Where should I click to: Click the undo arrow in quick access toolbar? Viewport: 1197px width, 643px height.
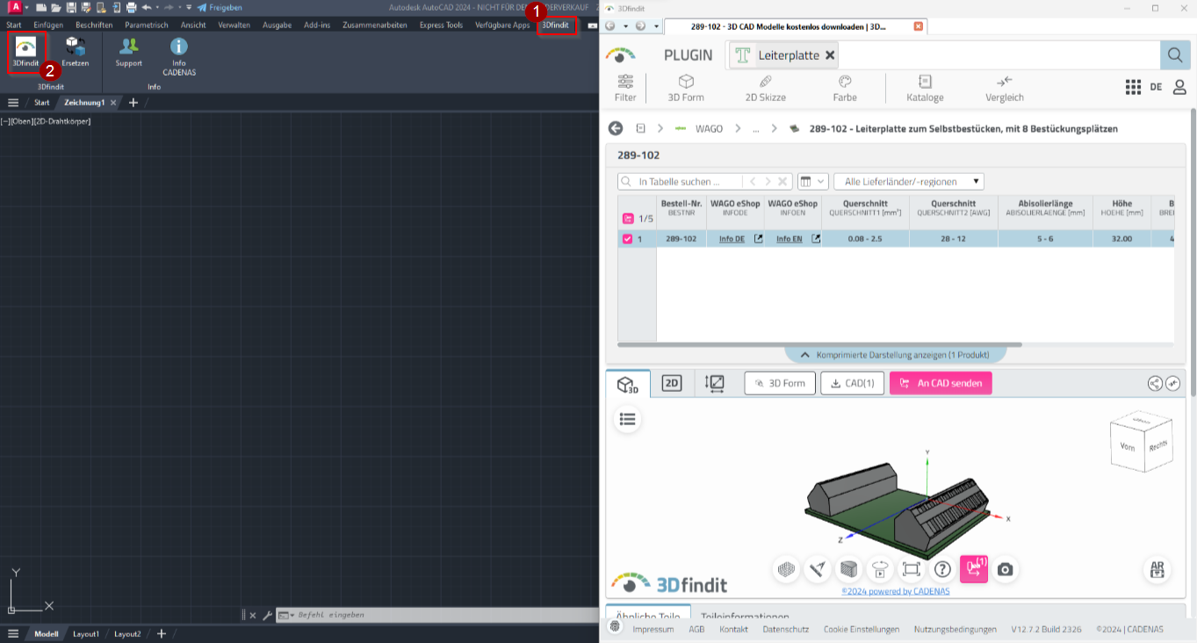click(x=147, y=7)
